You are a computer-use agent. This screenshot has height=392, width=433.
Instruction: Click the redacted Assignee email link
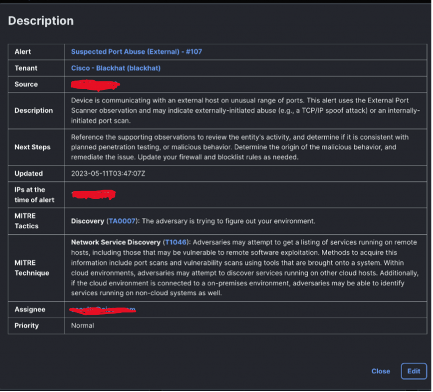point(102,310)
